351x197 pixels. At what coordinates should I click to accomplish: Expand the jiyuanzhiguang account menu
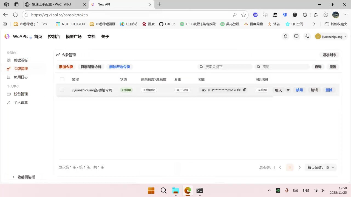coord(331,36)
